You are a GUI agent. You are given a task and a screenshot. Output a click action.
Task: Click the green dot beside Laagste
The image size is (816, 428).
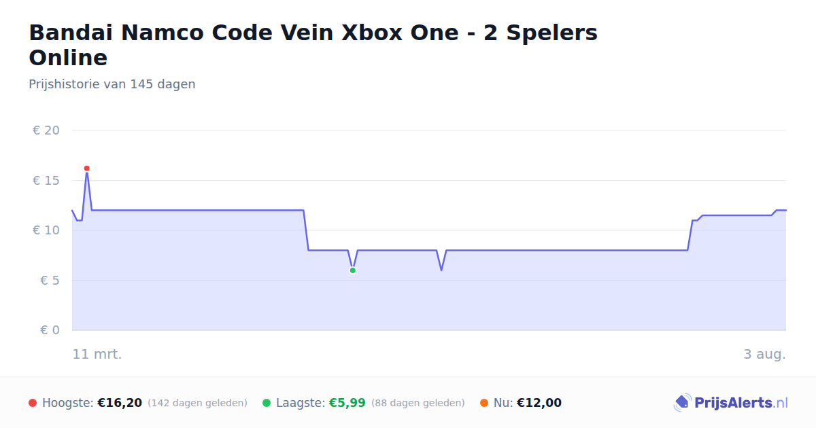pyautogui.click(x=267, y=403)
